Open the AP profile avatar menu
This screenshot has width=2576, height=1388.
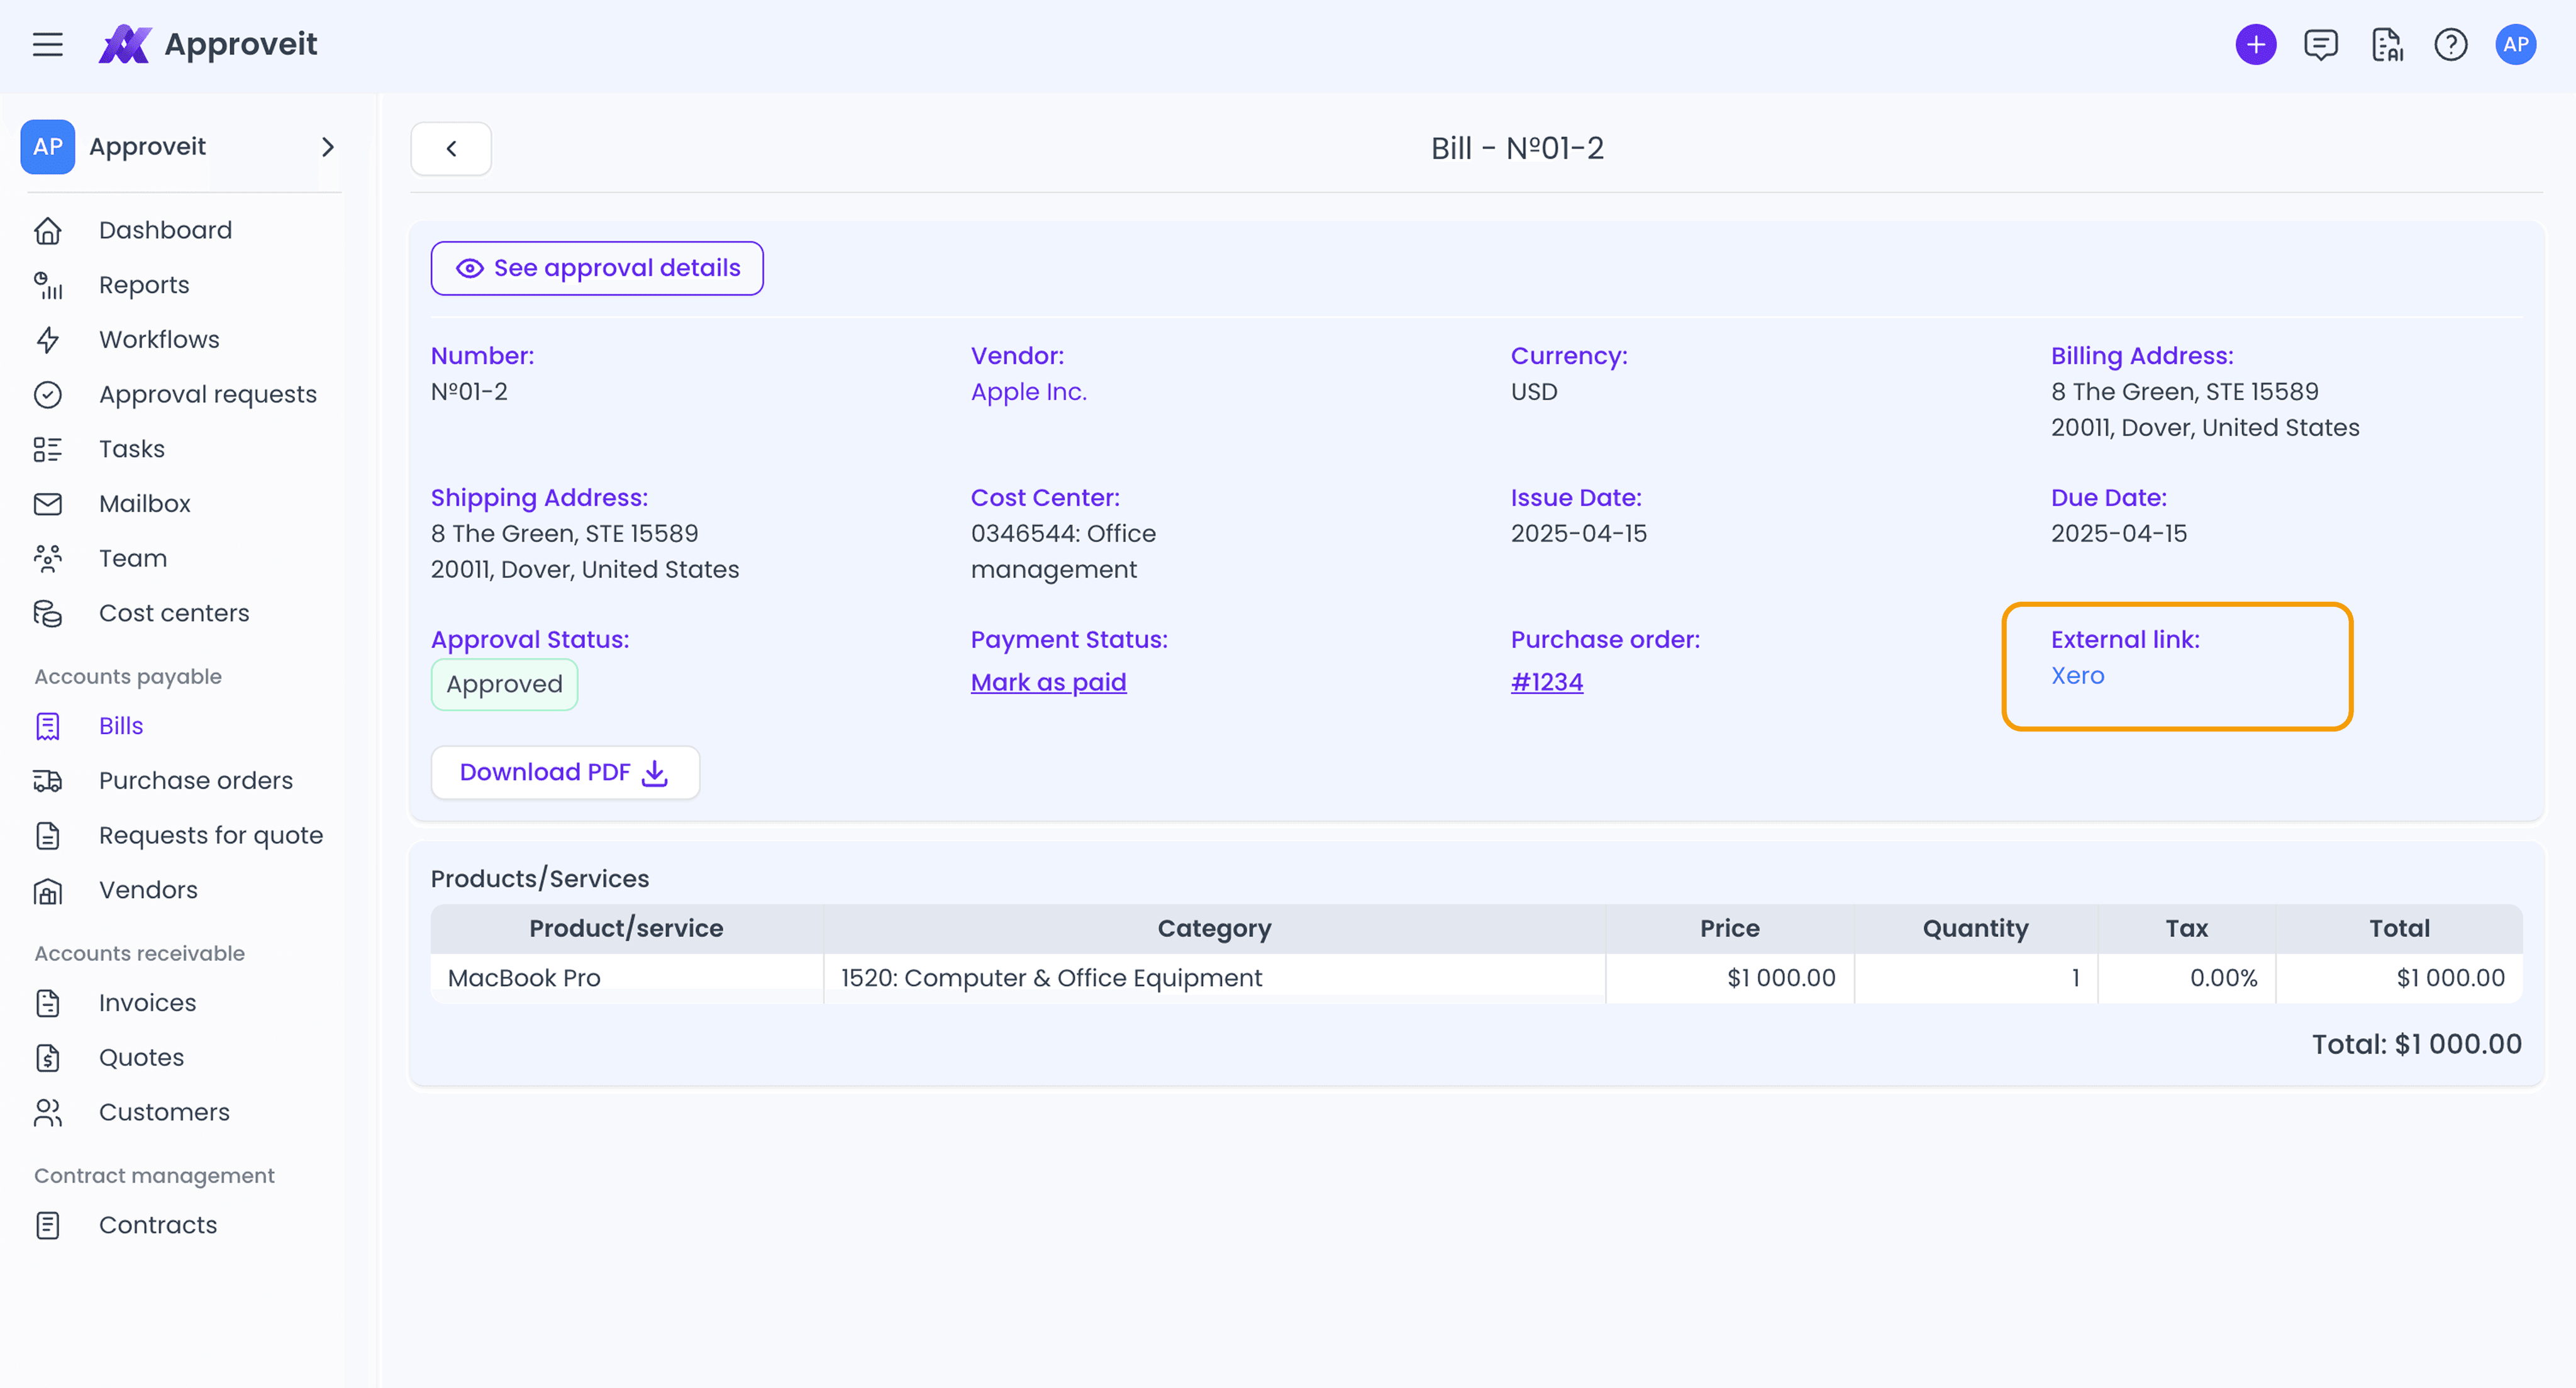pyautogui.click(x=2517, y=44)
